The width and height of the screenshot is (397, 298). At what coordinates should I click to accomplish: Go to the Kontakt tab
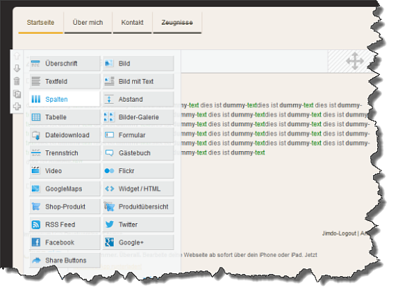pos(132,23)
